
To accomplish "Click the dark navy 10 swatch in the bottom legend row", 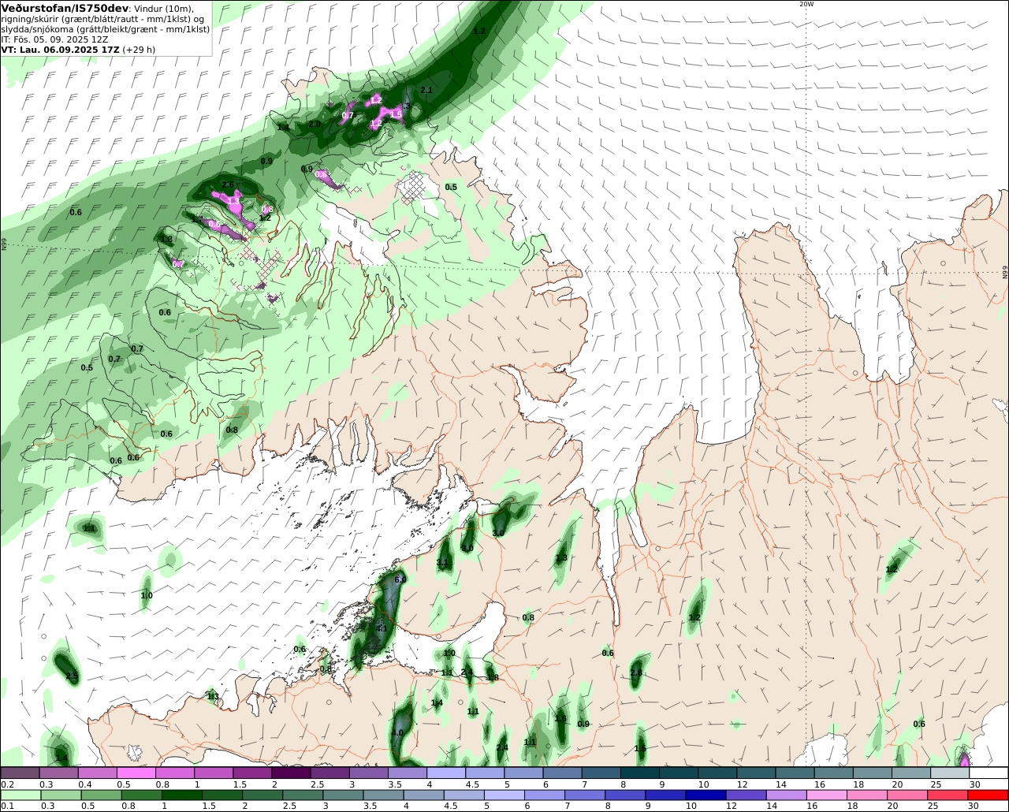I will pos(704,795).
